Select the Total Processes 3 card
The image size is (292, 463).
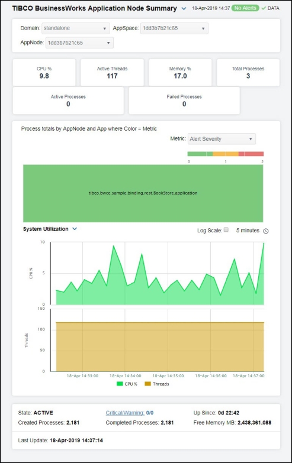click(248, 73)
